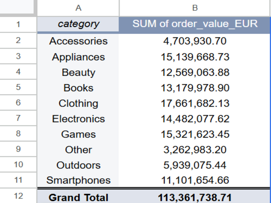Select the 'Outdoors' cell
Image resolution: width=271 pixels, height=203 pixels.
click(78, 165)
